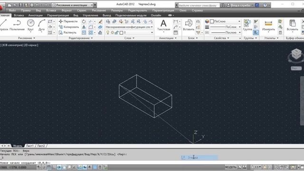Click the [ЮВ изометрия] view label

12,45
